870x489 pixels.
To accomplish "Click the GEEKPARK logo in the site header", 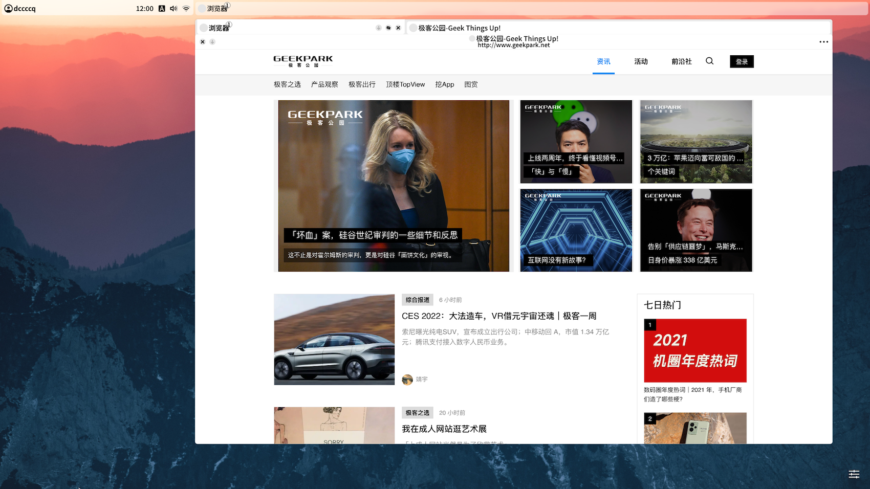I will (x=303, y=61).
